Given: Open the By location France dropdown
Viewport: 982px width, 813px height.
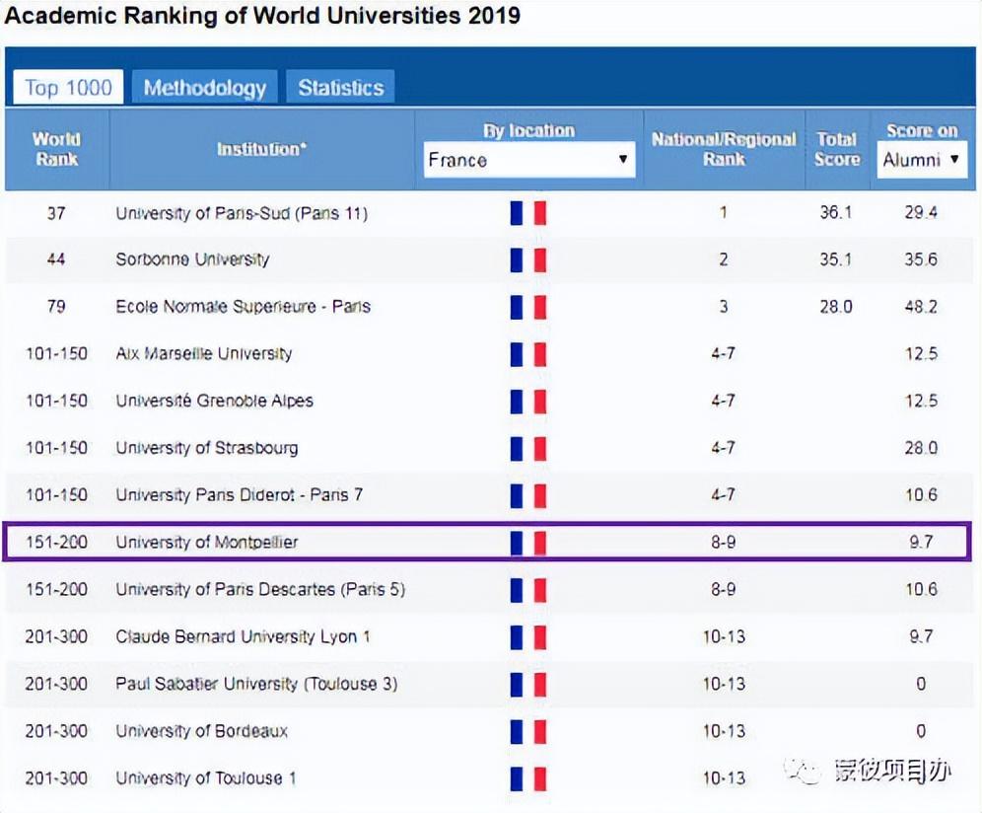Looking at the screenshot, I should click(x=529, y=160).
